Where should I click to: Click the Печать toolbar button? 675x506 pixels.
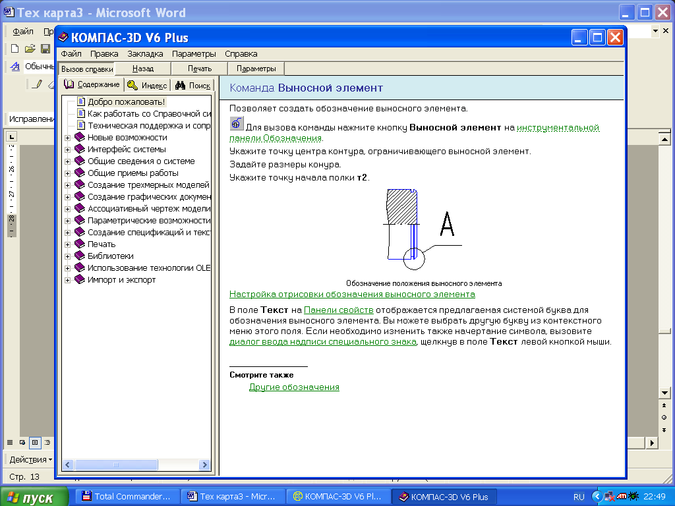tap(199, 69)
